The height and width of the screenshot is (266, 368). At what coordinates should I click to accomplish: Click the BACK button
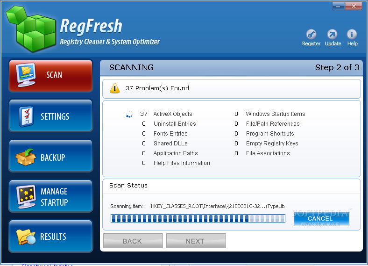133,241
